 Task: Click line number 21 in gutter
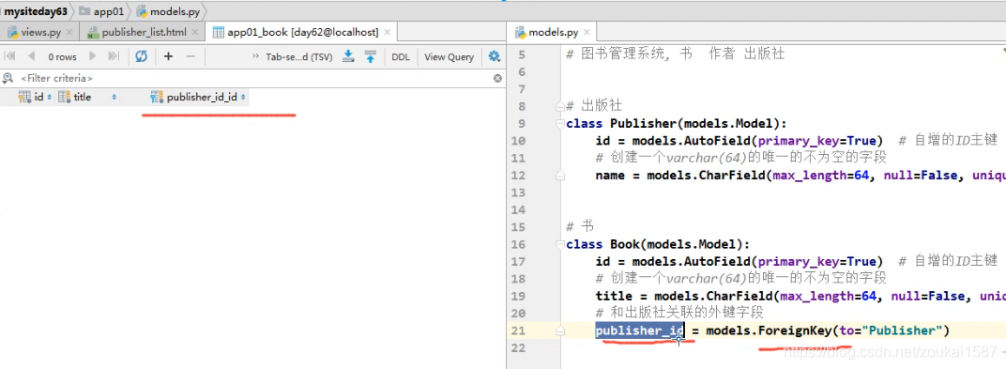[x=518, y=331]
